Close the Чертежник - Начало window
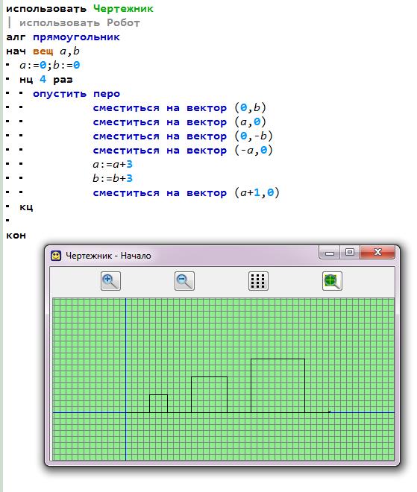 pyautogui.click(x=377, y=252)
